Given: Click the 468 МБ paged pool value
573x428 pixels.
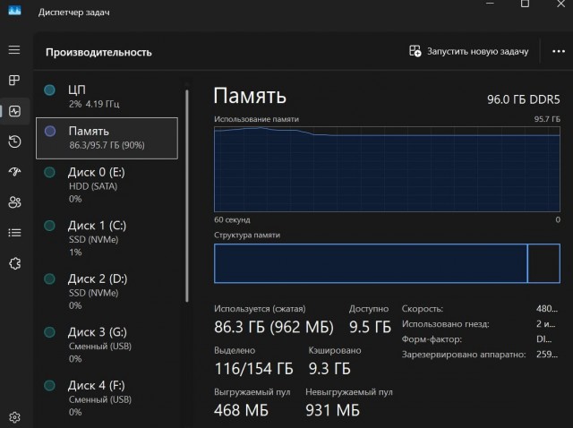Looking at the screenshot, I should 241,410.
